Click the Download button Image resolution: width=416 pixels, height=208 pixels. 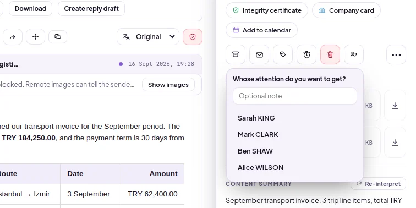tap(30, 8)
